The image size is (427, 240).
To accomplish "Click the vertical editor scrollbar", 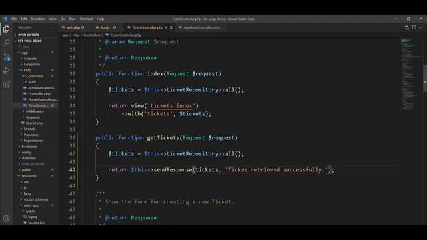I will (425, 79).
